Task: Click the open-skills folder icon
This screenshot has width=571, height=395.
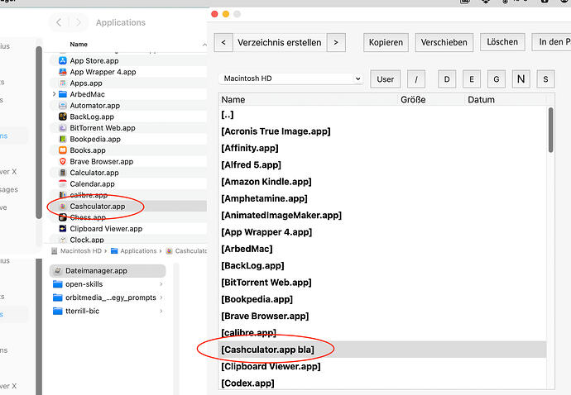Action: click(x=58, y=284)
